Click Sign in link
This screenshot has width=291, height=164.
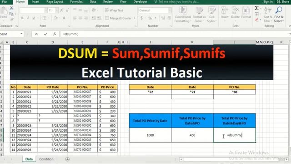pos(268,2)
